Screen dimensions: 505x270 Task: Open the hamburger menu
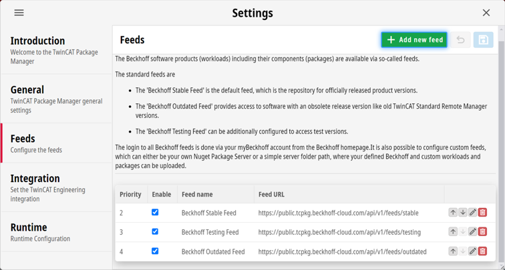pyautogui.click(x=19, y=13)
